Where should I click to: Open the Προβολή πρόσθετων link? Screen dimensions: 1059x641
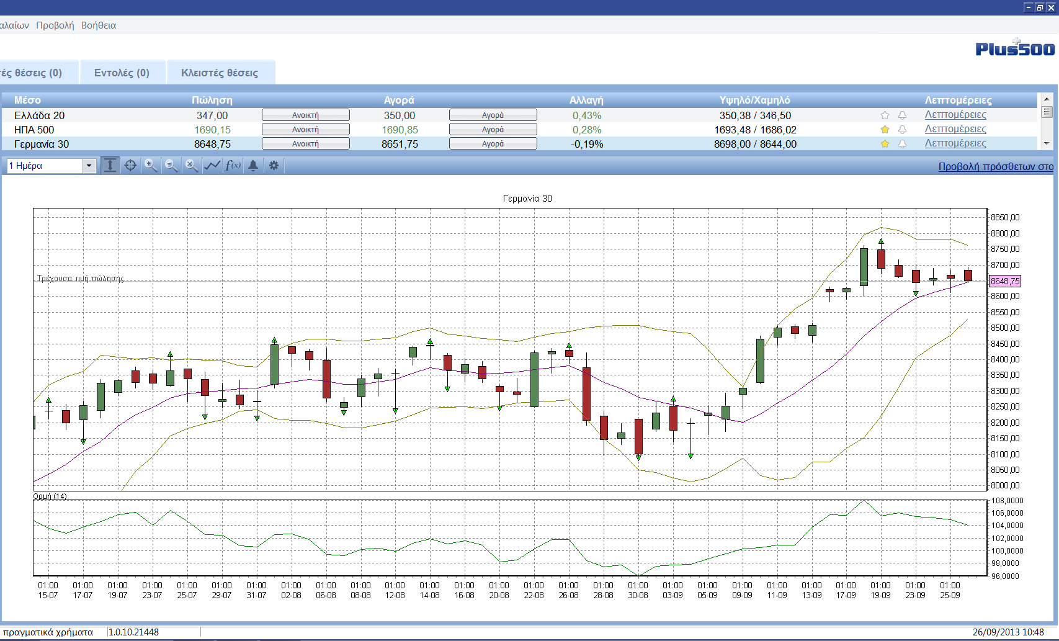996,166
